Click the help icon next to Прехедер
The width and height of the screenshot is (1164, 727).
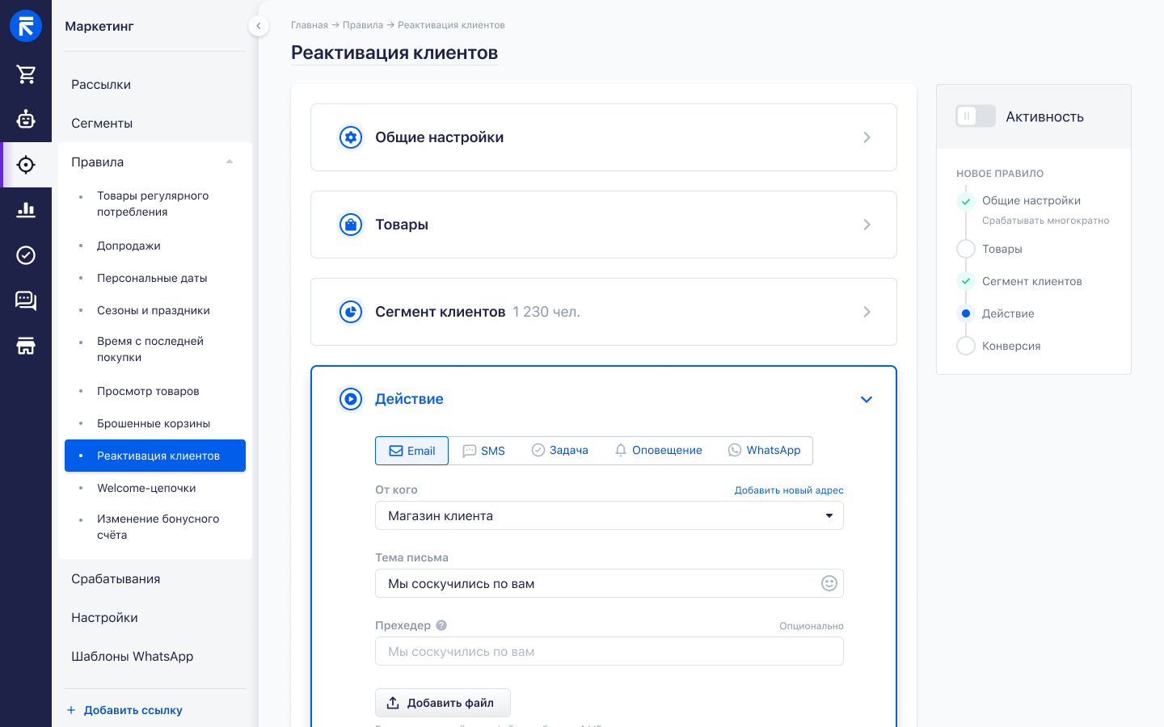coord(441,625)
